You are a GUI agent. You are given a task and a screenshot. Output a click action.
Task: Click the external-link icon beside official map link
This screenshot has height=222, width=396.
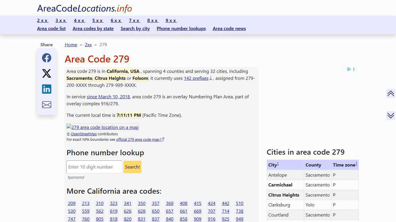[163, 139]
